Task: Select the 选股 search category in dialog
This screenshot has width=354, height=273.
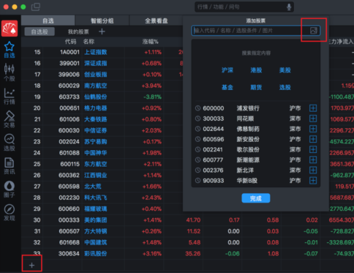Action: (285, 87)
